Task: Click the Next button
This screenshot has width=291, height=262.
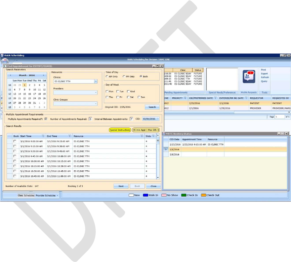Action: click(121, 186)
